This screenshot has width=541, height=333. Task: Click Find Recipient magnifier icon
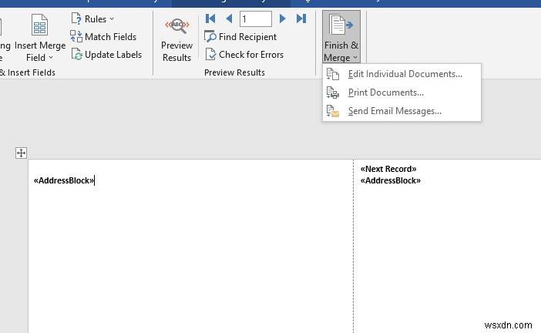210,36
